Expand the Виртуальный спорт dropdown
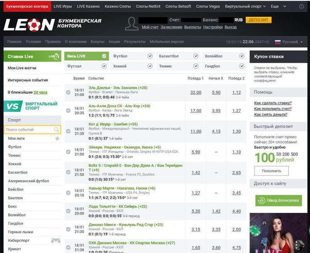Screen dimensions: 310x253 [245, 6]
